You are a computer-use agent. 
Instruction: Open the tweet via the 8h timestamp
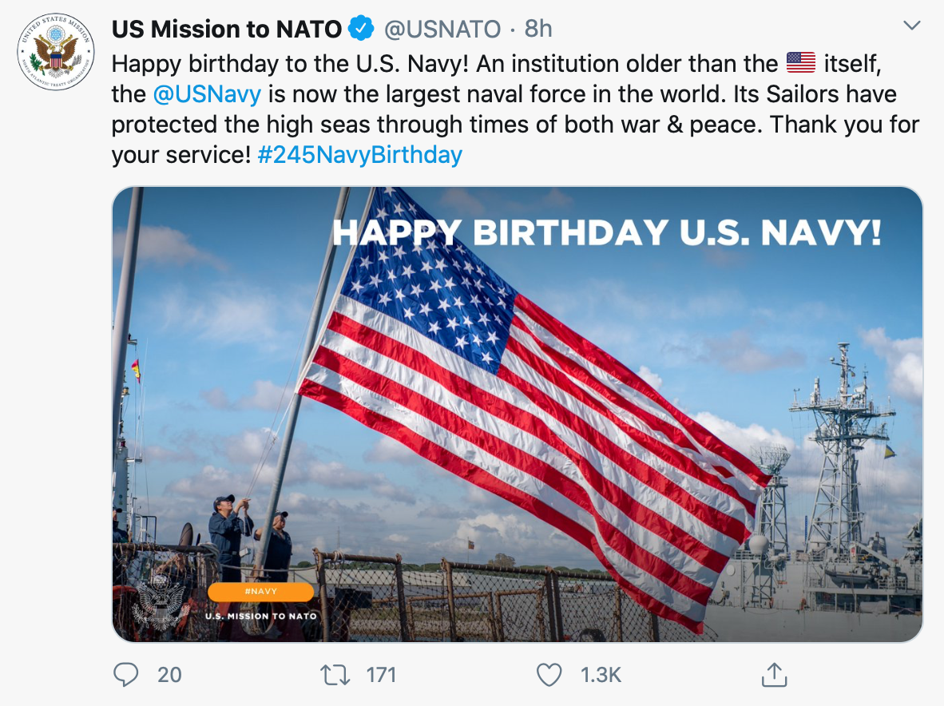point(538,30)
